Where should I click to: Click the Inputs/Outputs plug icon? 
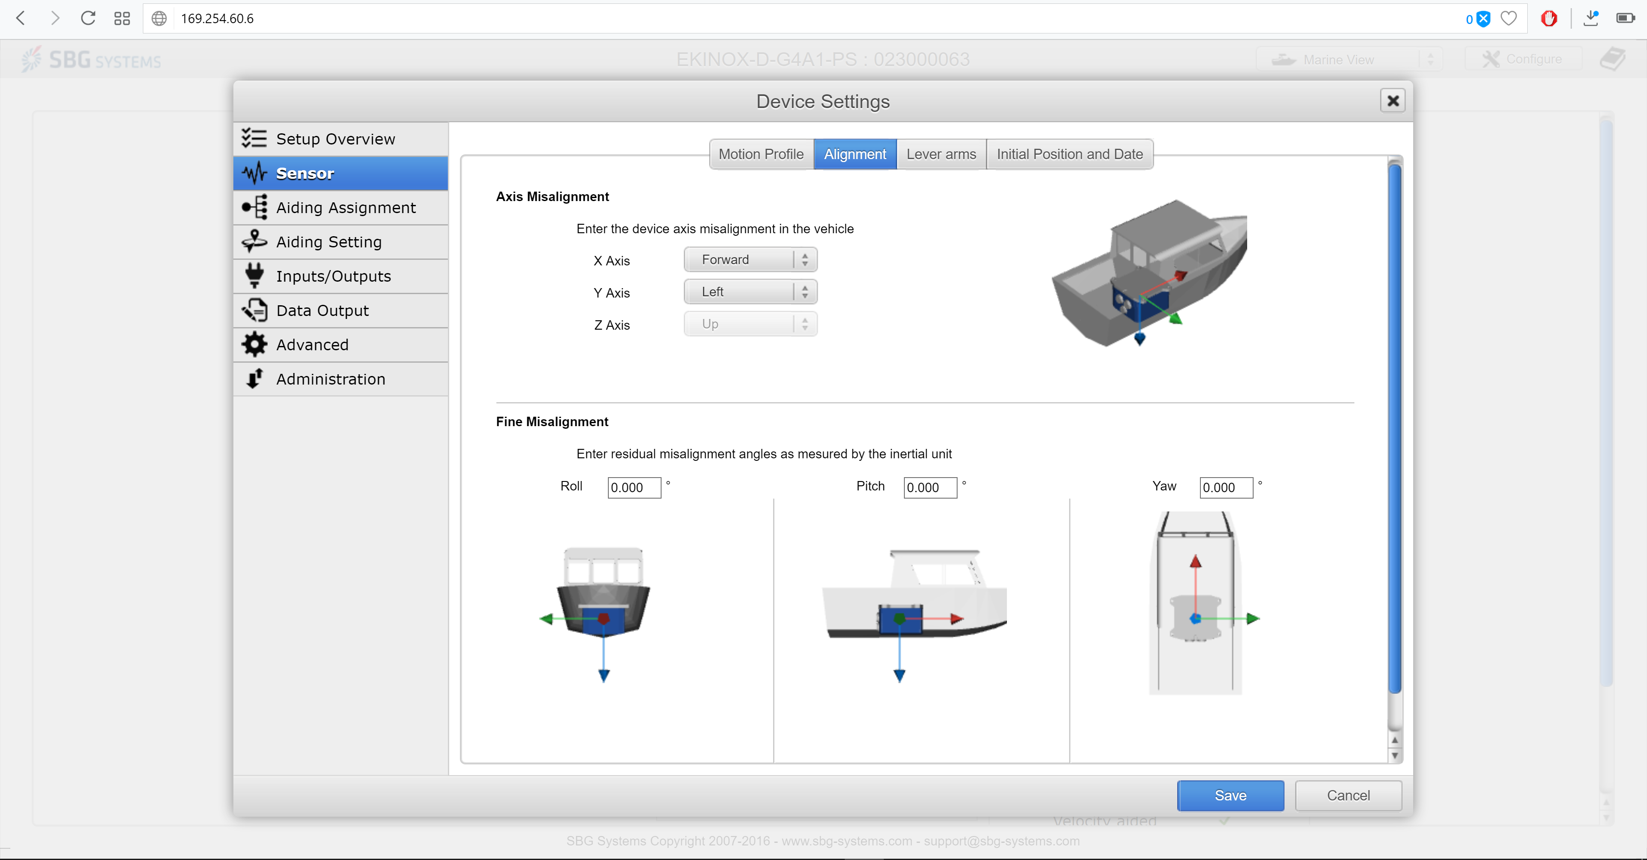coord(254,276)
